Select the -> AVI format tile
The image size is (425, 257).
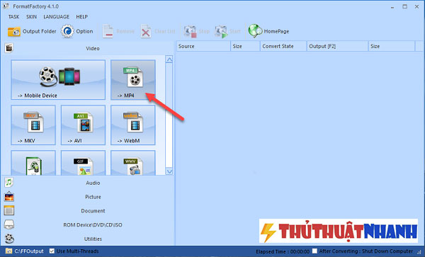(x=83, y=125)
